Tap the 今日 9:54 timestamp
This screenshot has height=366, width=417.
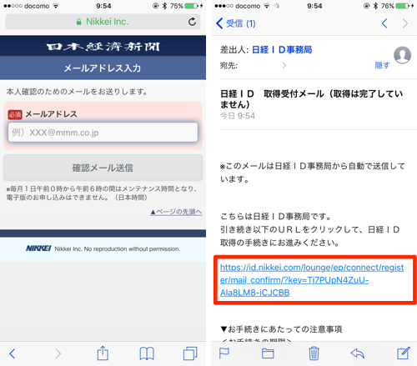[x=238, y=116]
